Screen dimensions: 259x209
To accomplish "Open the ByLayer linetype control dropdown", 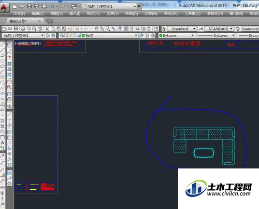I will tap(217, 35).
